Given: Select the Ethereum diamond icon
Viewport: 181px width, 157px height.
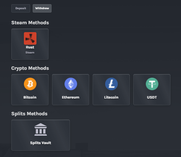Looking at the screenshot, I should pos(71,84).
